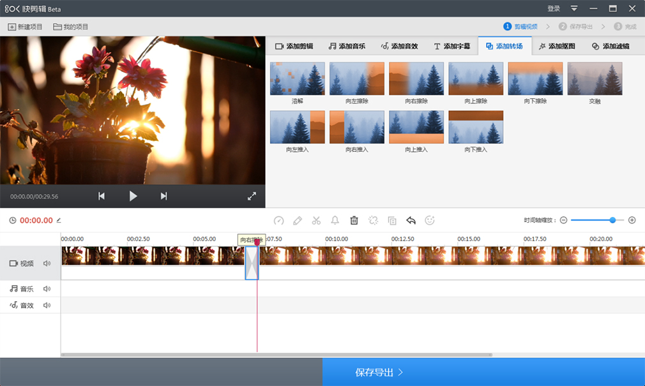Click the timeline zoom slider handle
The height and width of the screenshot is (386, 645).
[x=612, y=220]
